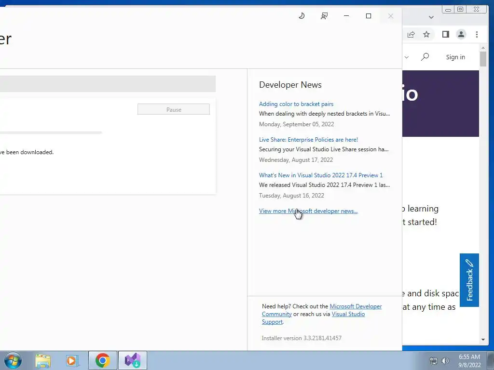Image resolution: width=494 pixels, height=370 pixels.
Task: Open Chrome three-dot menu
Action: click(477, 34)
